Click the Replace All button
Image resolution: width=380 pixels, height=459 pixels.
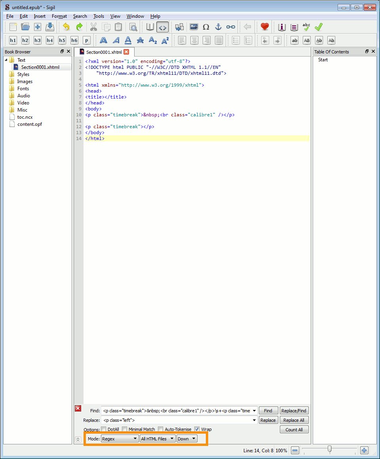pos(294,420)
